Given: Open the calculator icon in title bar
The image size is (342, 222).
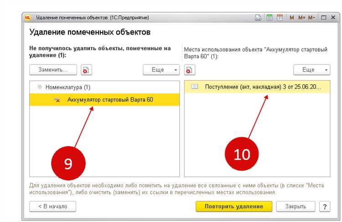Looking at the screenshot, I should click(x=269, y=18).
